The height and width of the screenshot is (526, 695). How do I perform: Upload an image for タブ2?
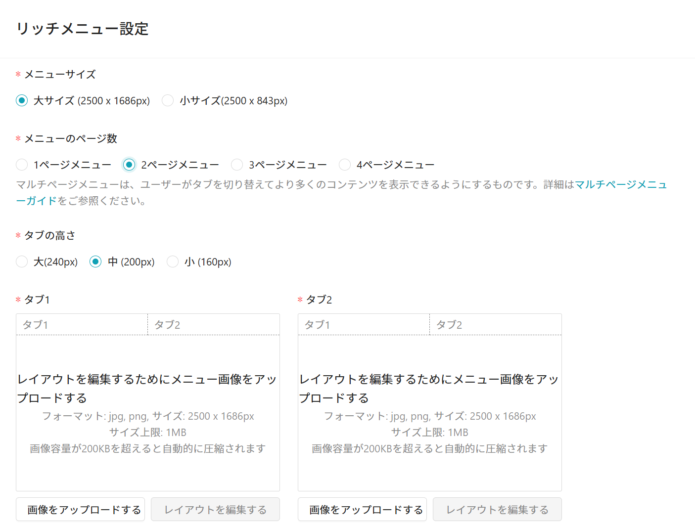(x=362, y=509)
